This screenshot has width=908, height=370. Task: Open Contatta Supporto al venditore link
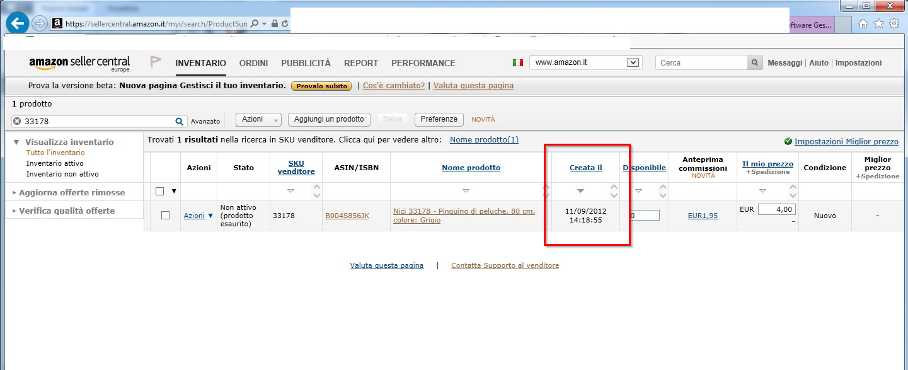505,265
